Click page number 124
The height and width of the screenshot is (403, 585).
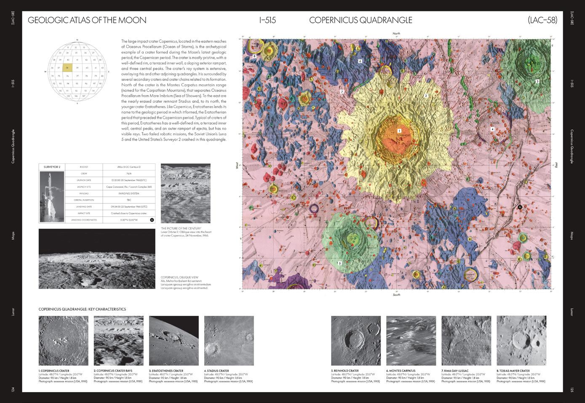click(x=13, y=390)
